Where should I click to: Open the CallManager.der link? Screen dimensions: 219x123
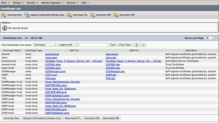[115, 71]
